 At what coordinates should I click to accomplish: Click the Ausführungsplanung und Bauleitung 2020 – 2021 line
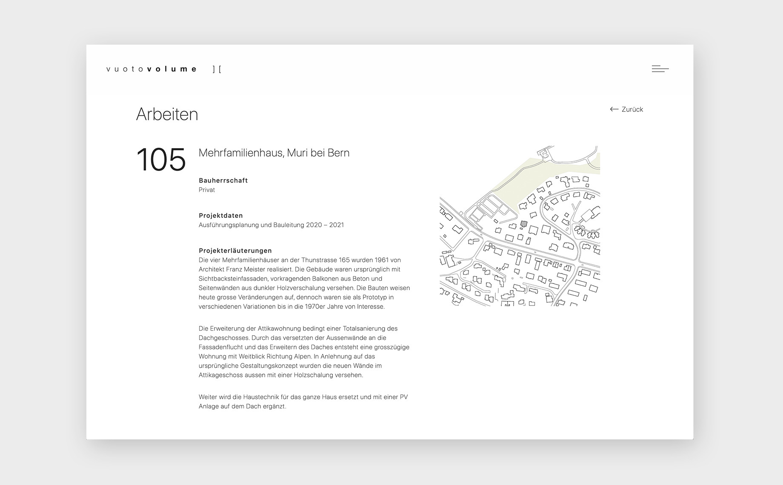point(271,225)
